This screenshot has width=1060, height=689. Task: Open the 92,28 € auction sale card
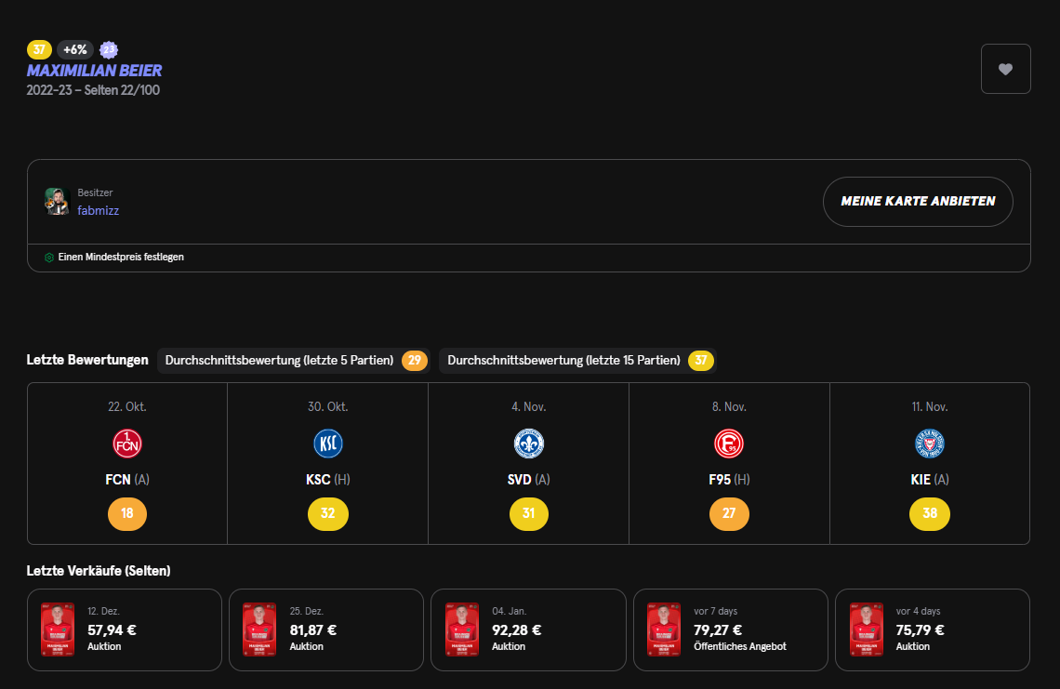tap(528, 629)
